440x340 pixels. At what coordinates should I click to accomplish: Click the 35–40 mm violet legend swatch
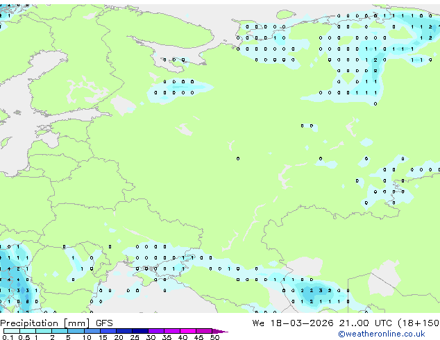tap(172, 331)
